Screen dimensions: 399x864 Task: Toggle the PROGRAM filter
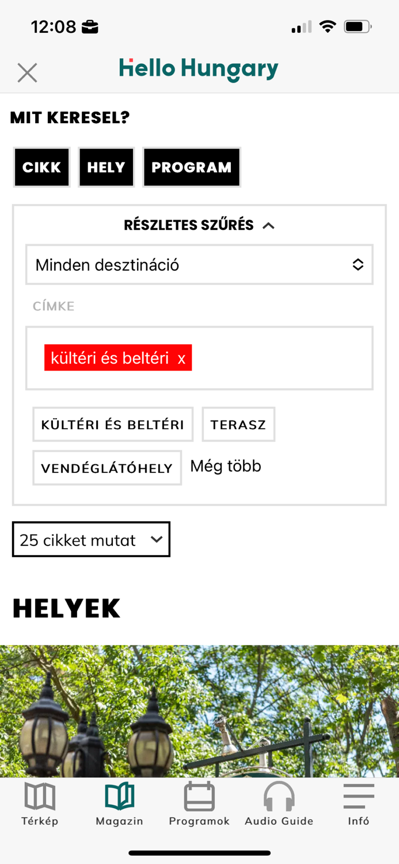tap(192, 167)
